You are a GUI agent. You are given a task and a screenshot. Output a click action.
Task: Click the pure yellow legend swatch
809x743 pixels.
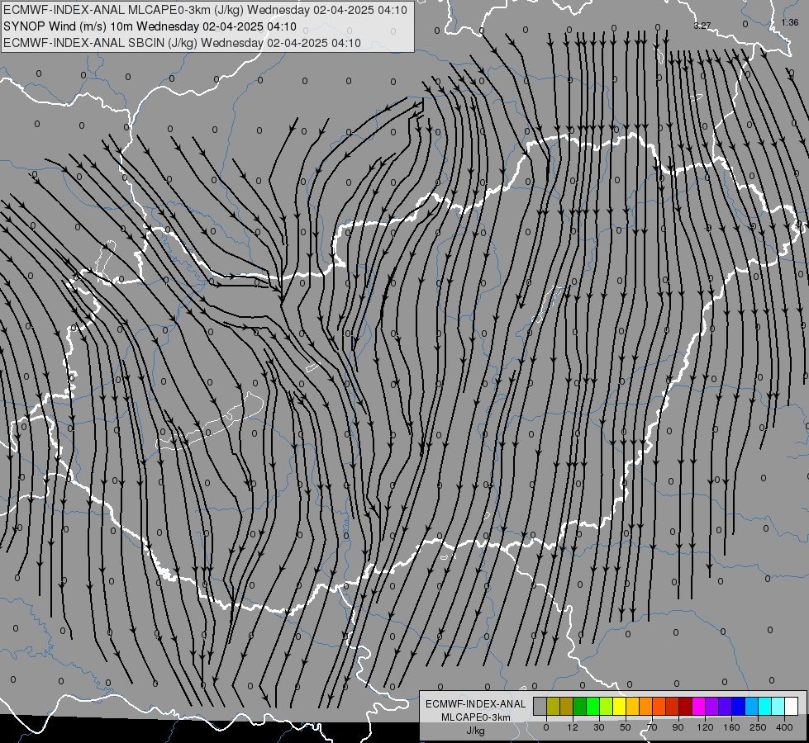pos(620,707)
